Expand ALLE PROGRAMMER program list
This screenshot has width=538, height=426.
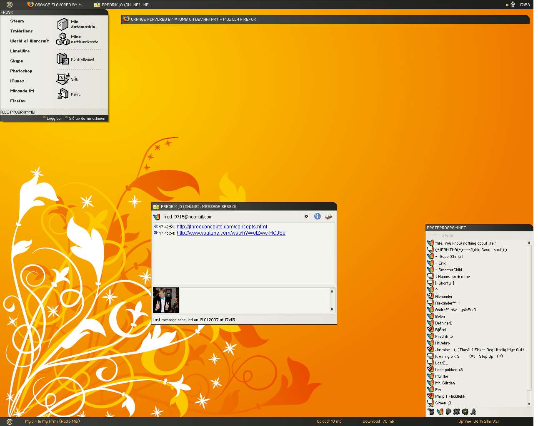coord(18,112)
